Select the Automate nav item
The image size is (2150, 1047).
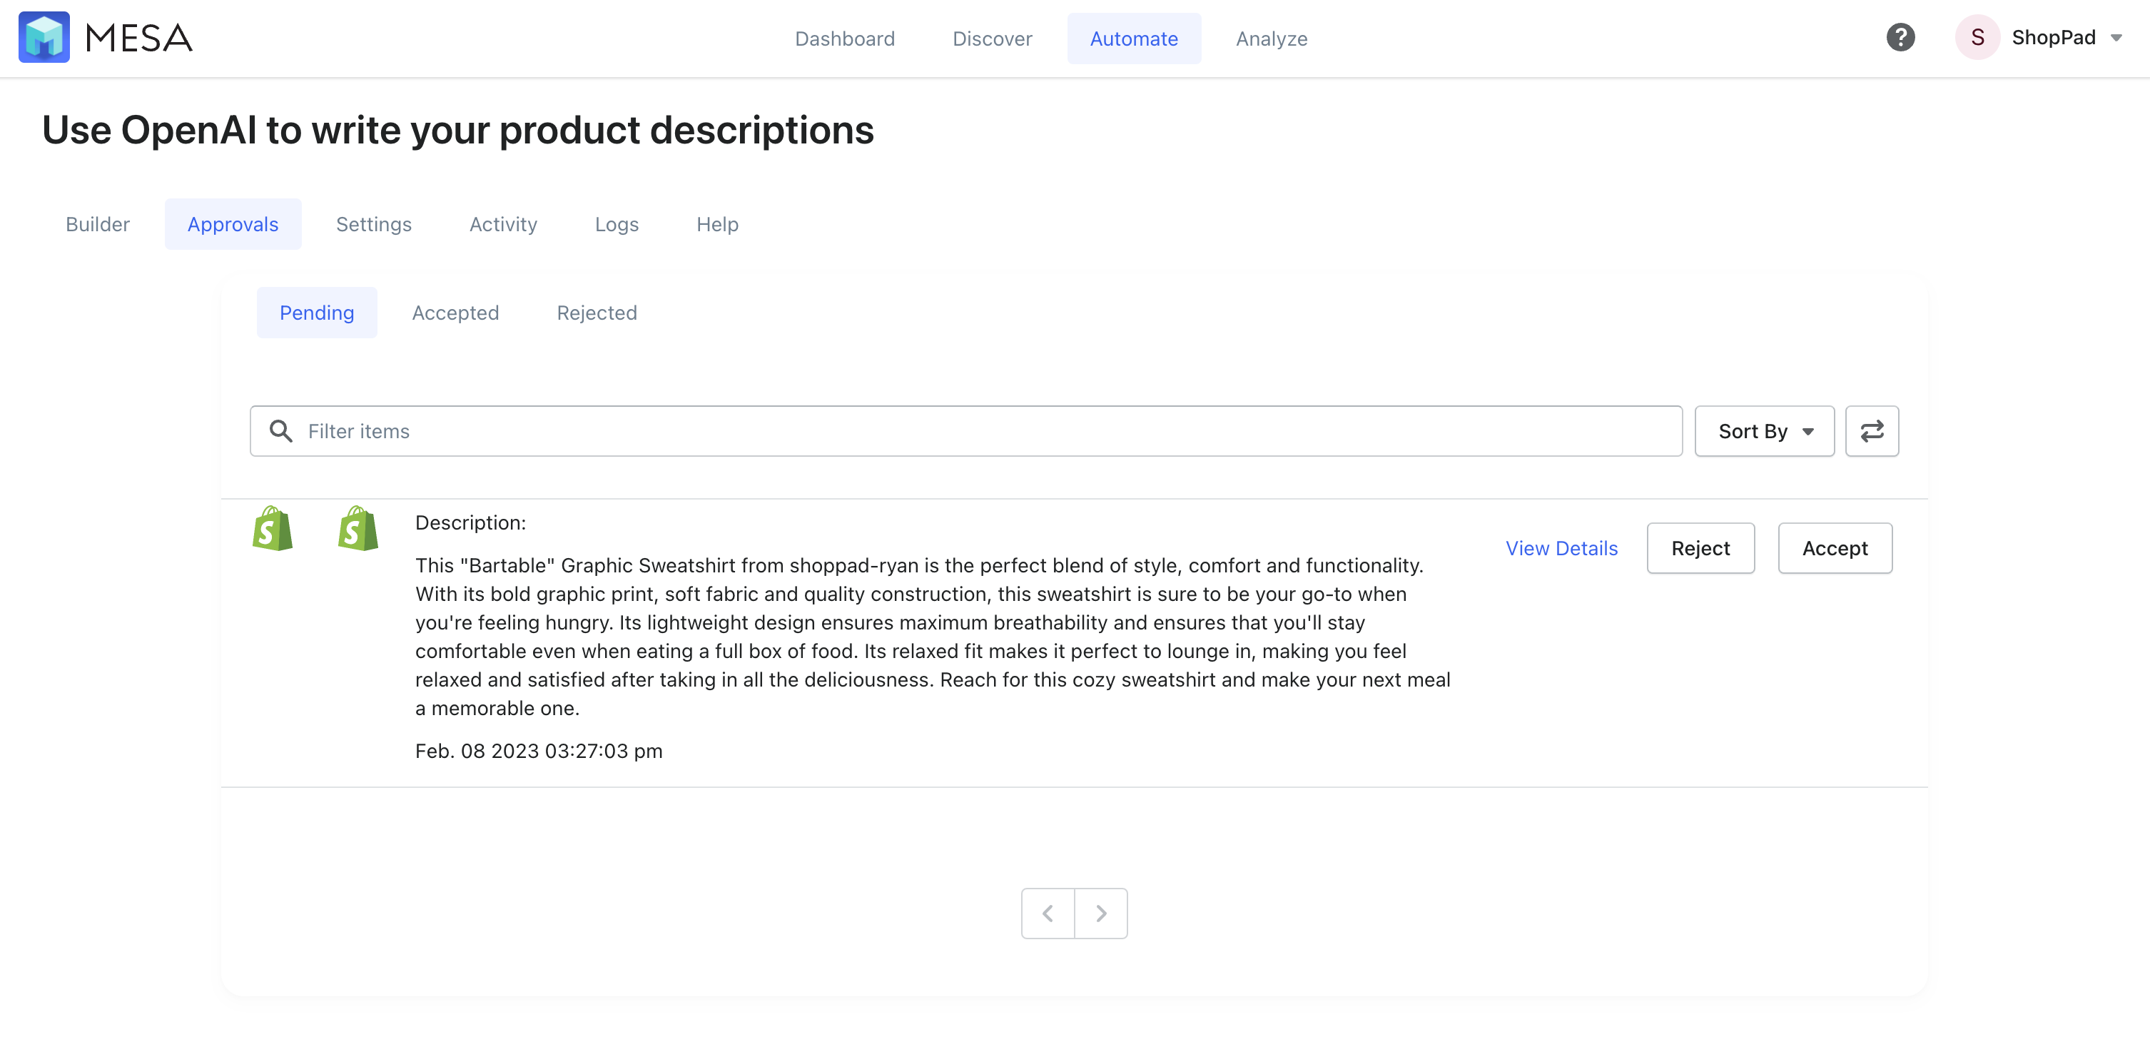(1135, 39)
